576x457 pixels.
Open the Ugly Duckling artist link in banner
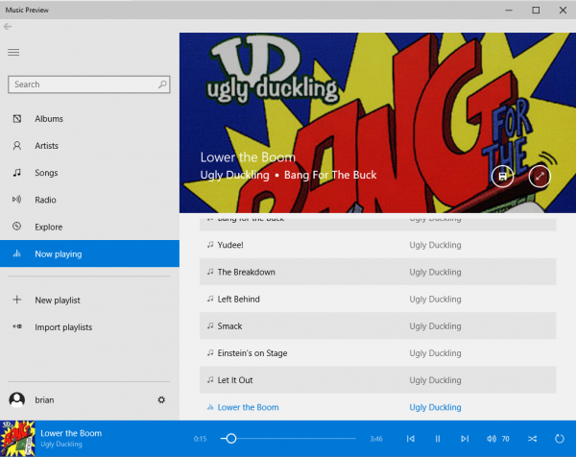coord(235,176)
